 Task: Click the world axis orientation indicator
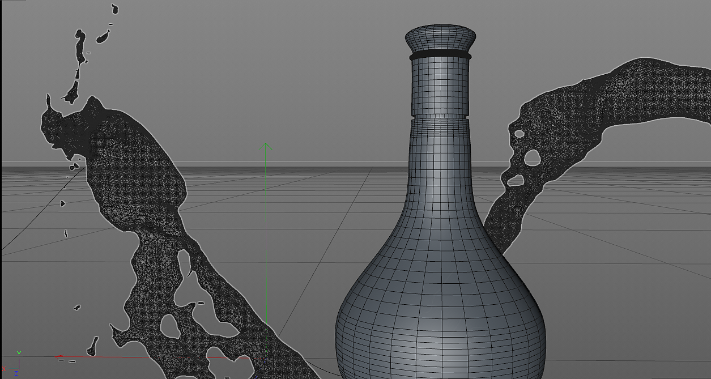click(11, 364)
